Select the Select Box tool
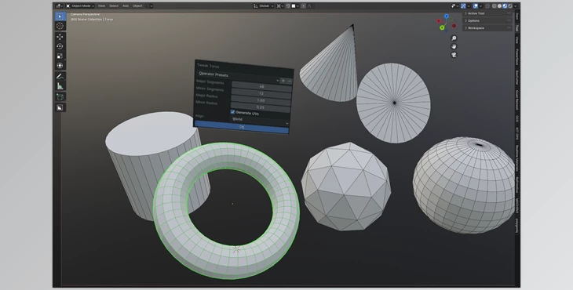 (60, 16)
